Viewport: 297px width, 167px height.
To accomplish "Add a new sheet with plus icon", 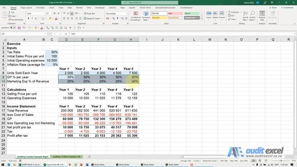I will [x=89, y=157].
